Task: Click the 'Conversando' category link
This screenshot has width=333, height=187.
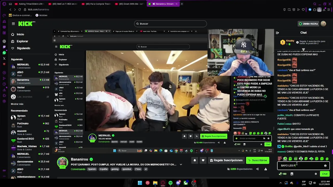Action: pyautogui.click(x=78, y=169)
